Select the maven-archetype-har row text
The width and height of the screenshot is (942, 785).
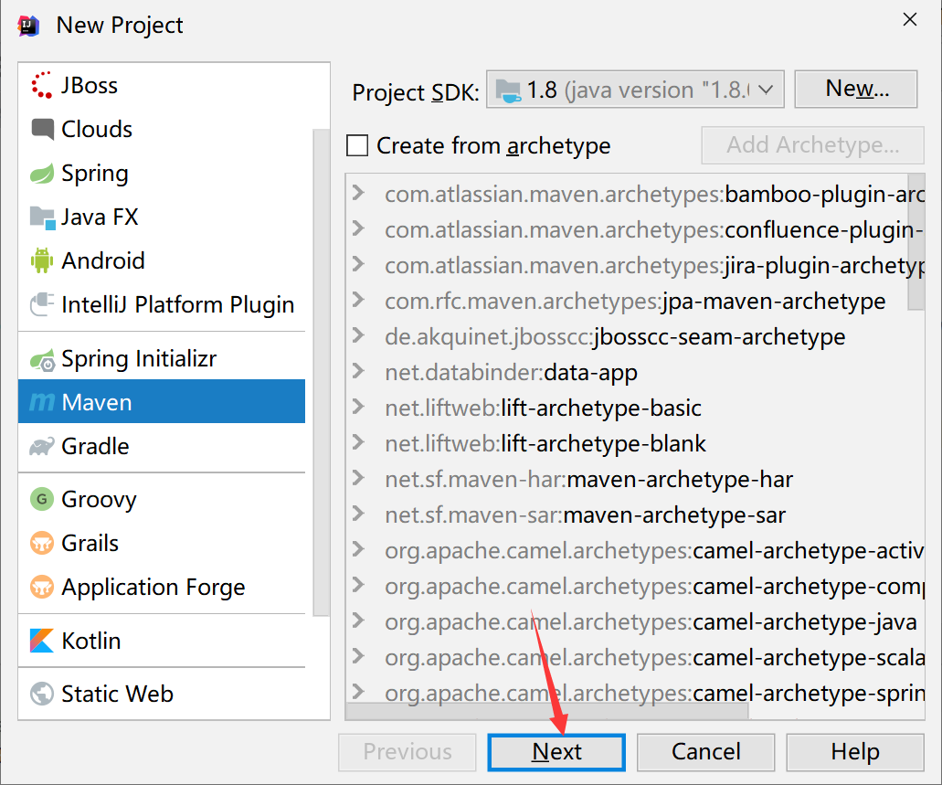[588, 480]
